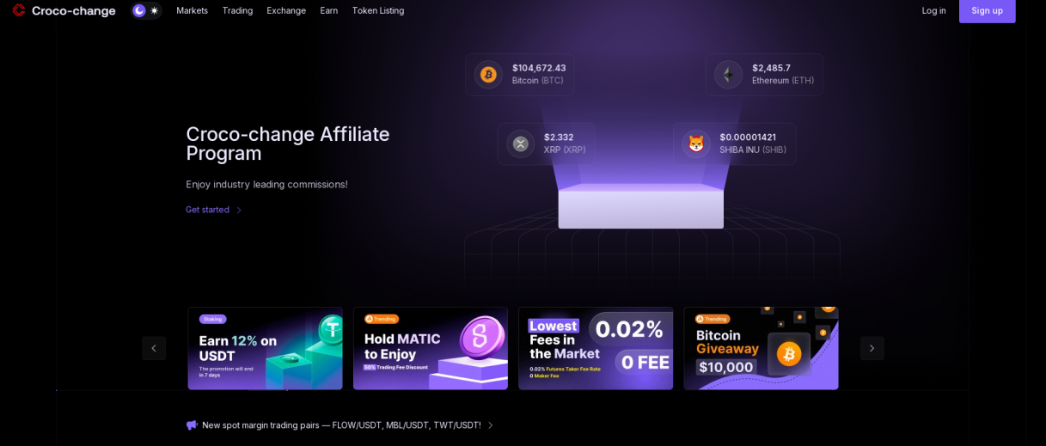Show previous promo banner with left arrow
1046x446 pixels.
[154, 348]
